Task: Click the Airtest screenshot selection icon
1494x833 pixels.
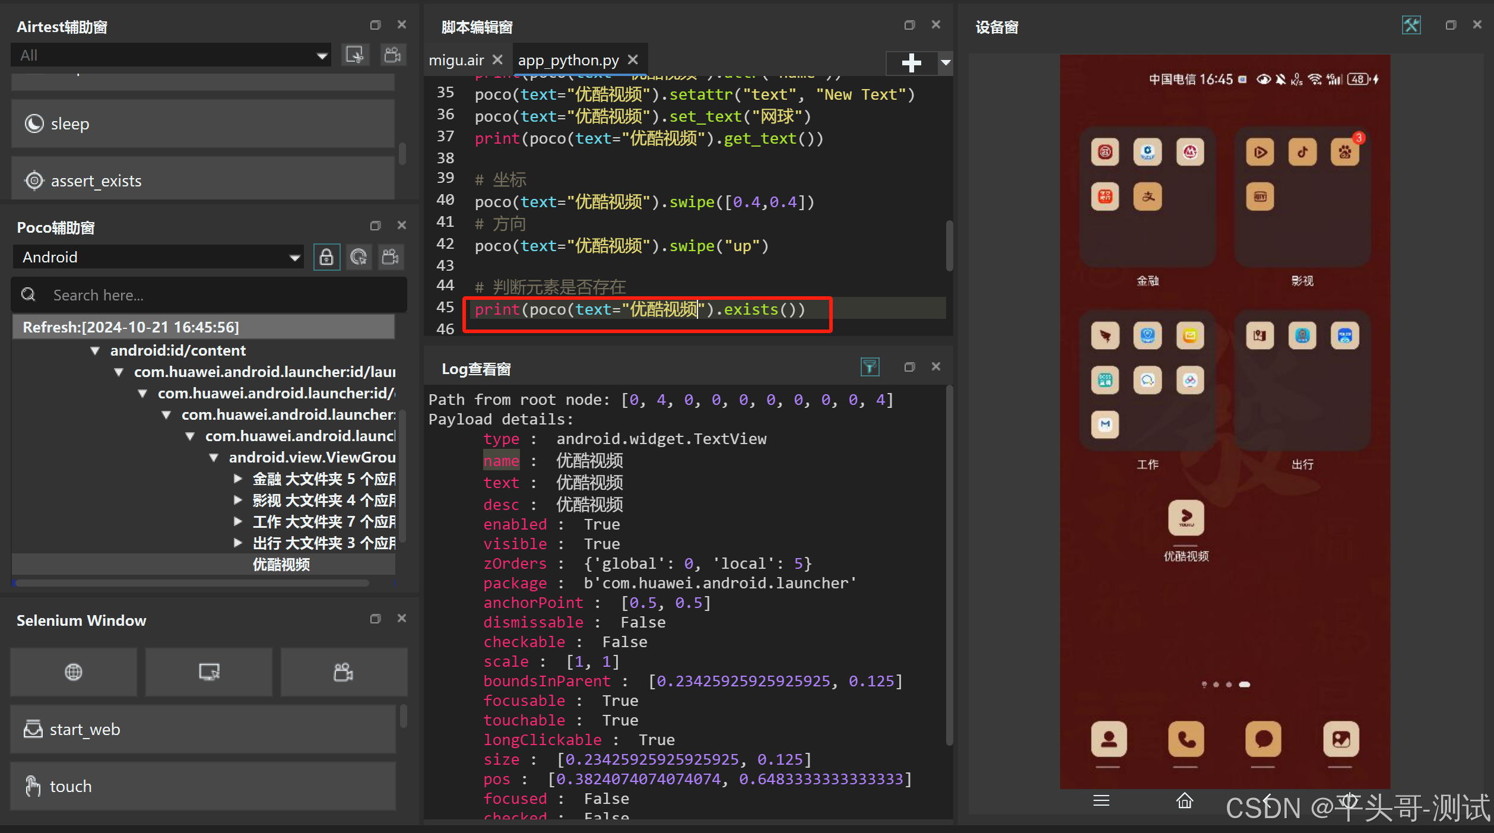Action: pos(355,55)
